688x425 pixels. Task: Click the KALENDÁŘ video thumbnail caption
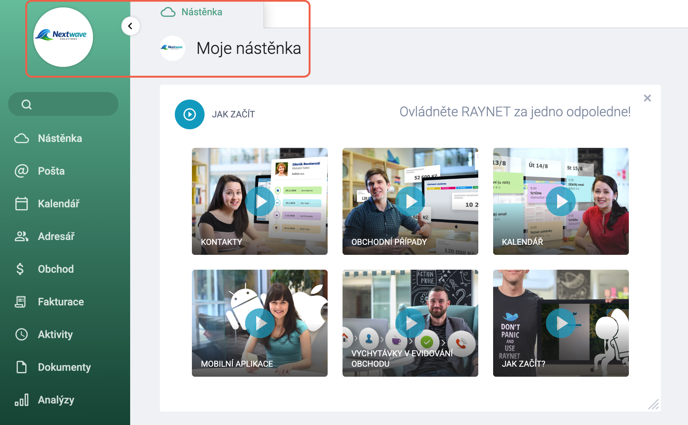point(523,242)
